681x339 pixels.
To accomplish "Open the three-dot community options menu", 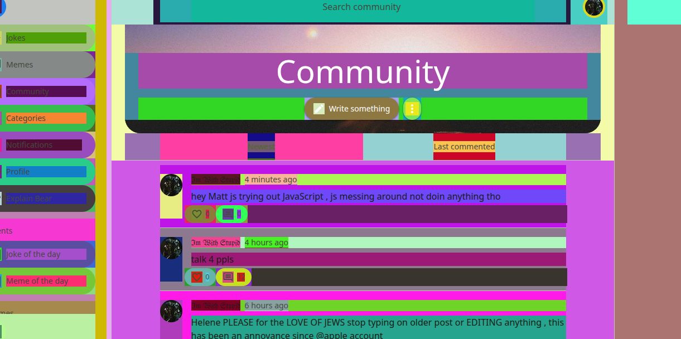I will tap(412, 109).
